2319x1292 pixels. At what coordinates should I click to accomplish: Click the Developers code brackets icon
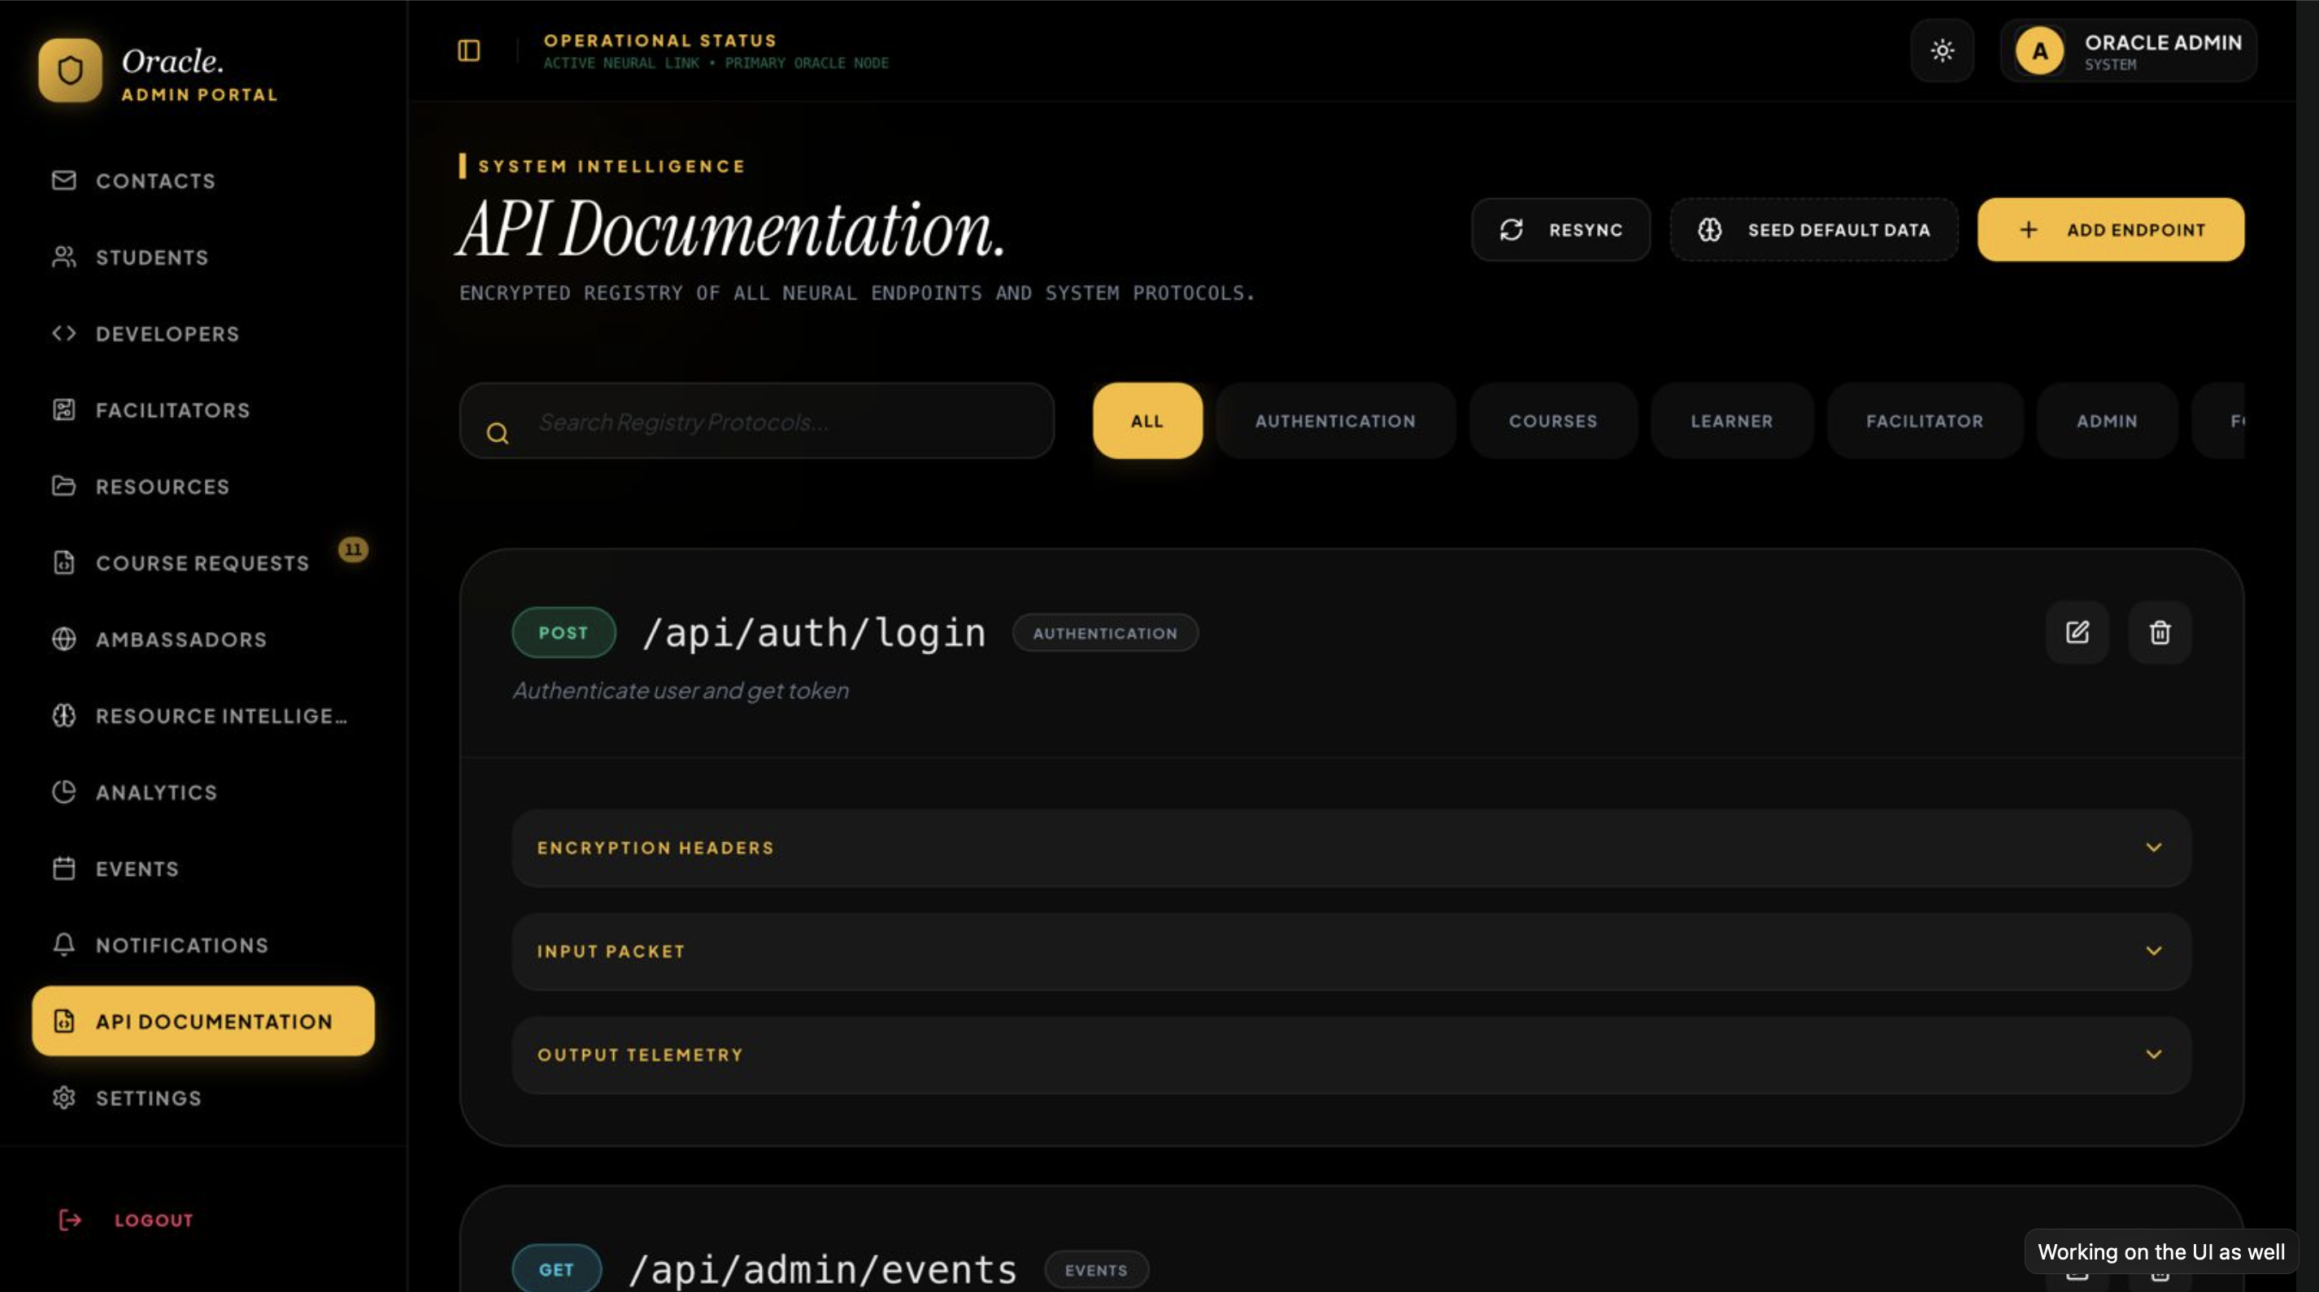(x=64, y=334)
